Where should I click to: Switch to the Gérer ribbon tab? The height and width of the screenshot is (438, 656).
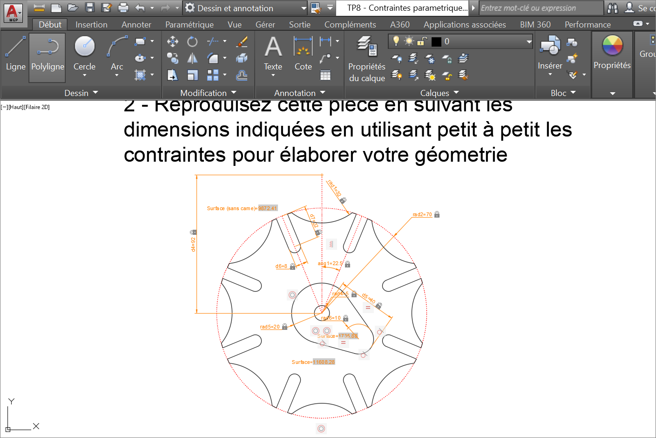265,25
